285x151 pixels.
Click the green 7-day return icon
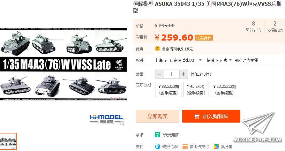pyautogui.click(x=158, y=135)
